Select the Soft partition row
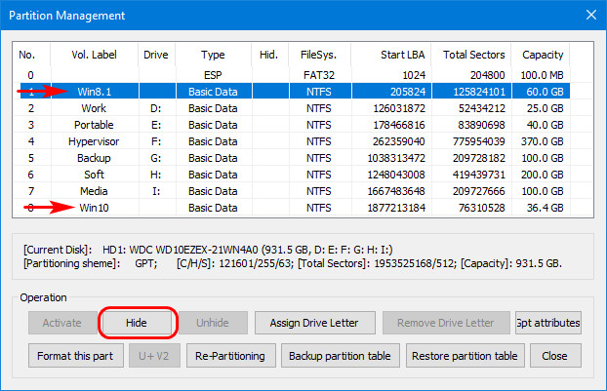The image size is (607, 391). (x=292, y=175)
